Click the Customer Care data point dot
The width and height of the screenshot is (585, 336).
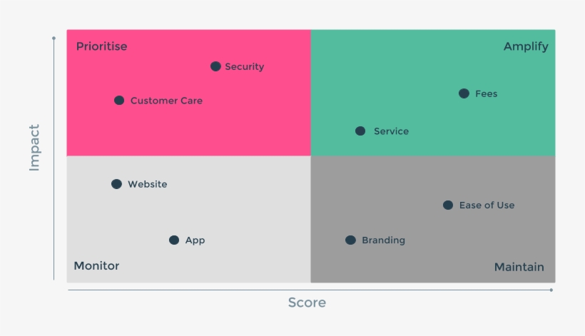(x=119, y=101)
